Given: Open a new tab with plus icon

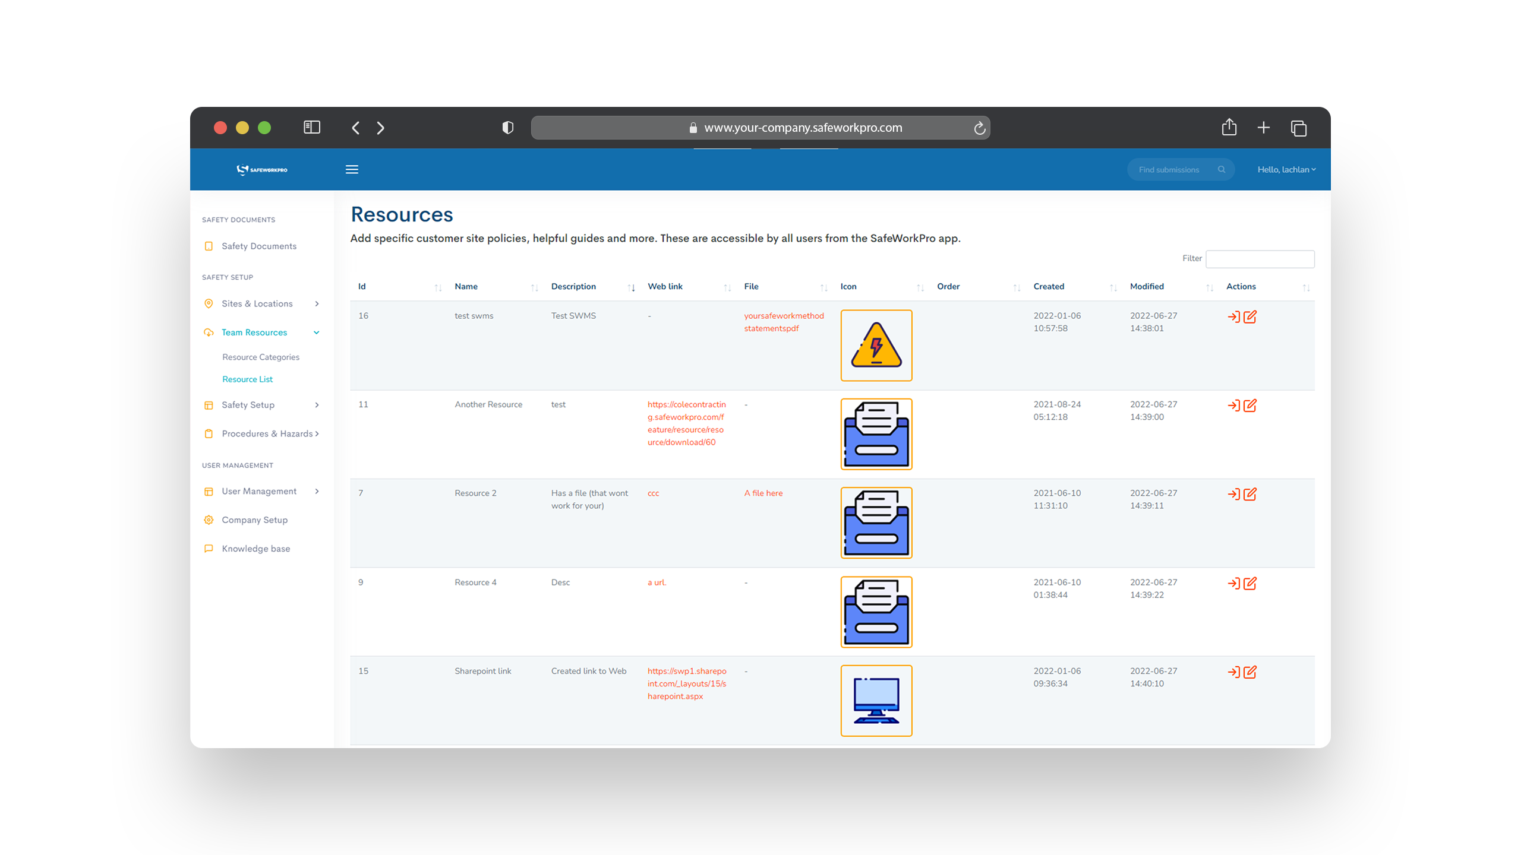Looking at the screenshot, I should coord(1264,128).
